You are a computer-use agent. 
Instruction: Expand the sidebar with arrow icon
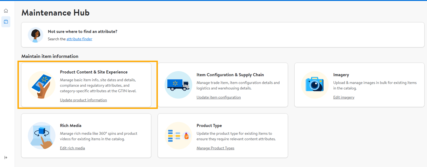point(6,158)
